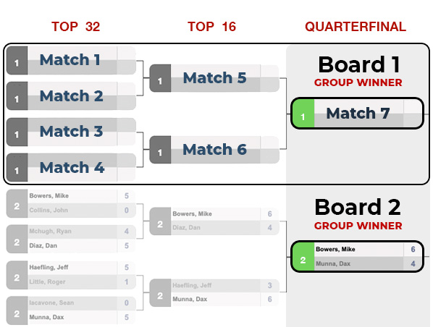Viewport: 433px width, 327px height.
Task: Click the green board 1 badge on Match 7
Action: [x=303, y=113]
